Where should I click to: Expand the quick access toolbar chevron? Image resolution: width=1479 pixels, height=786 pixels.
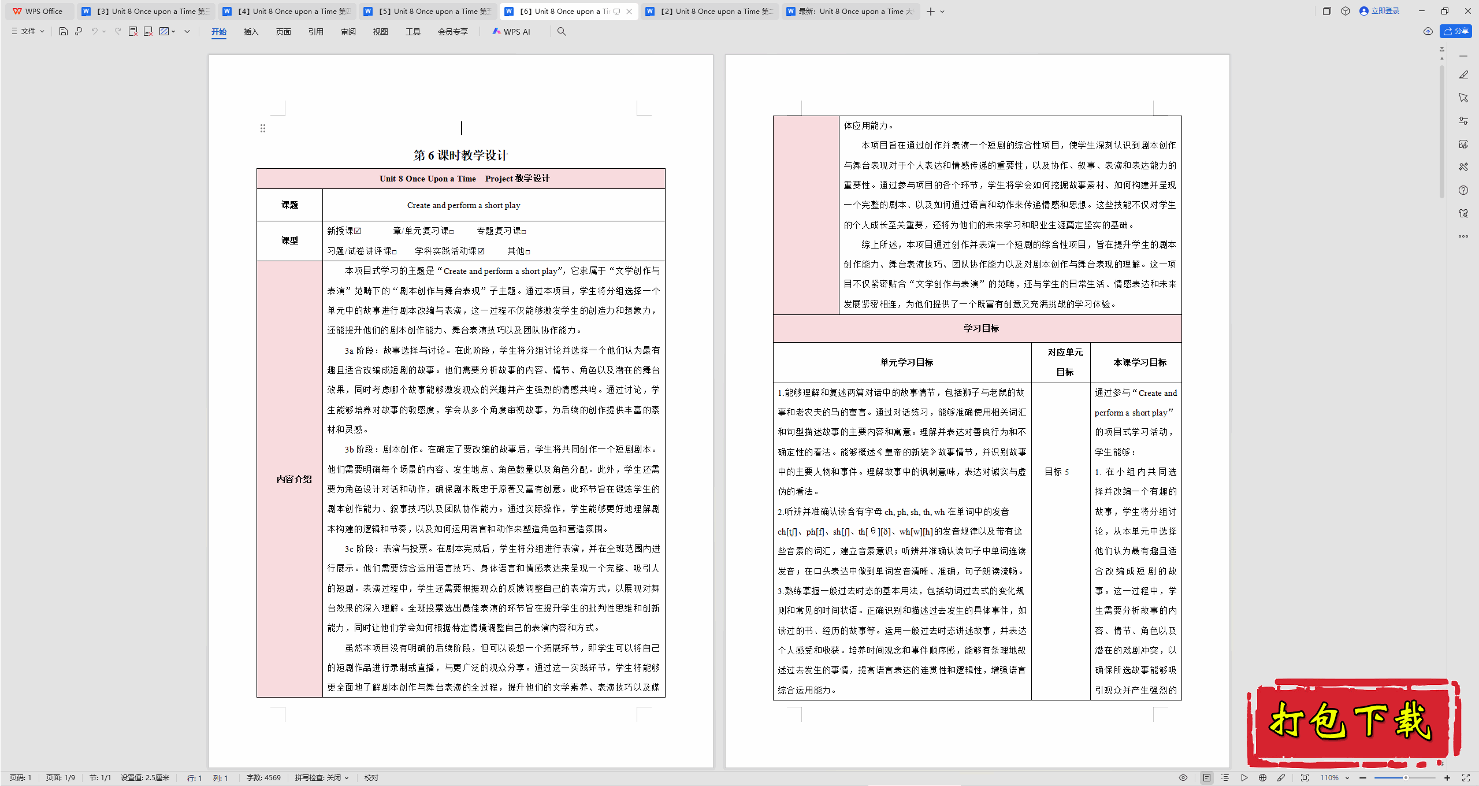tap(187, 31)
